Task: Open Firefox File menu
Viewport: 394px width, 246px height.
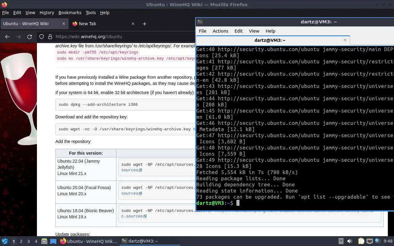Action: tap(6, 13)
